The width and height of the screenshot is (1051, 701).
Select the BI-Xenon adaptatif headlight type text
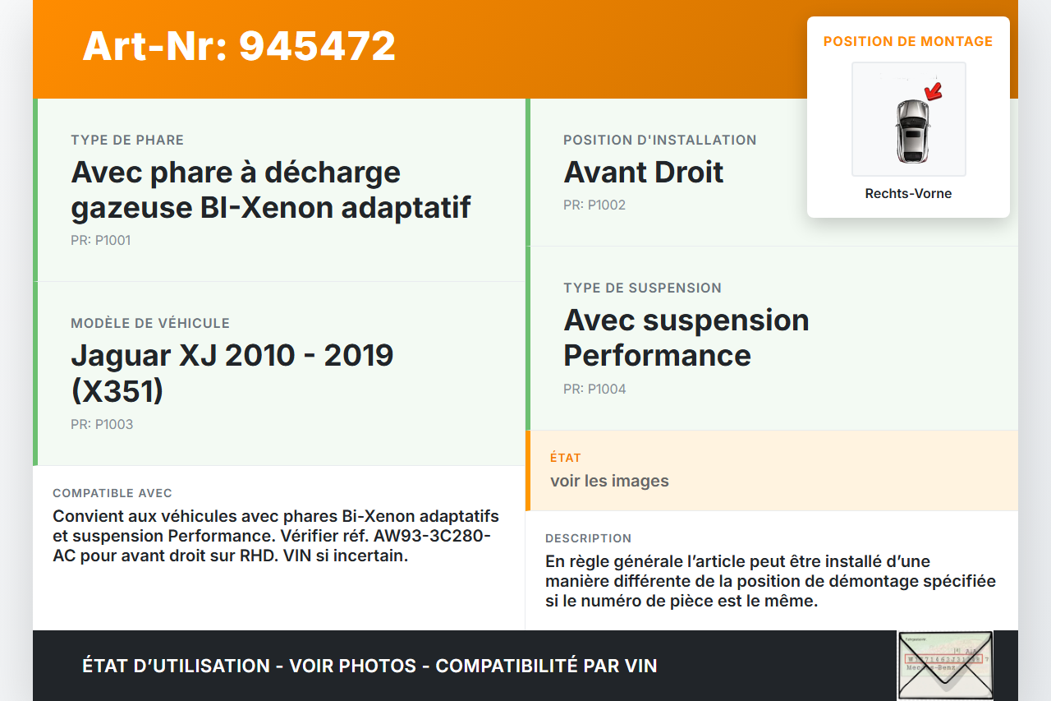tap(271, 190)
